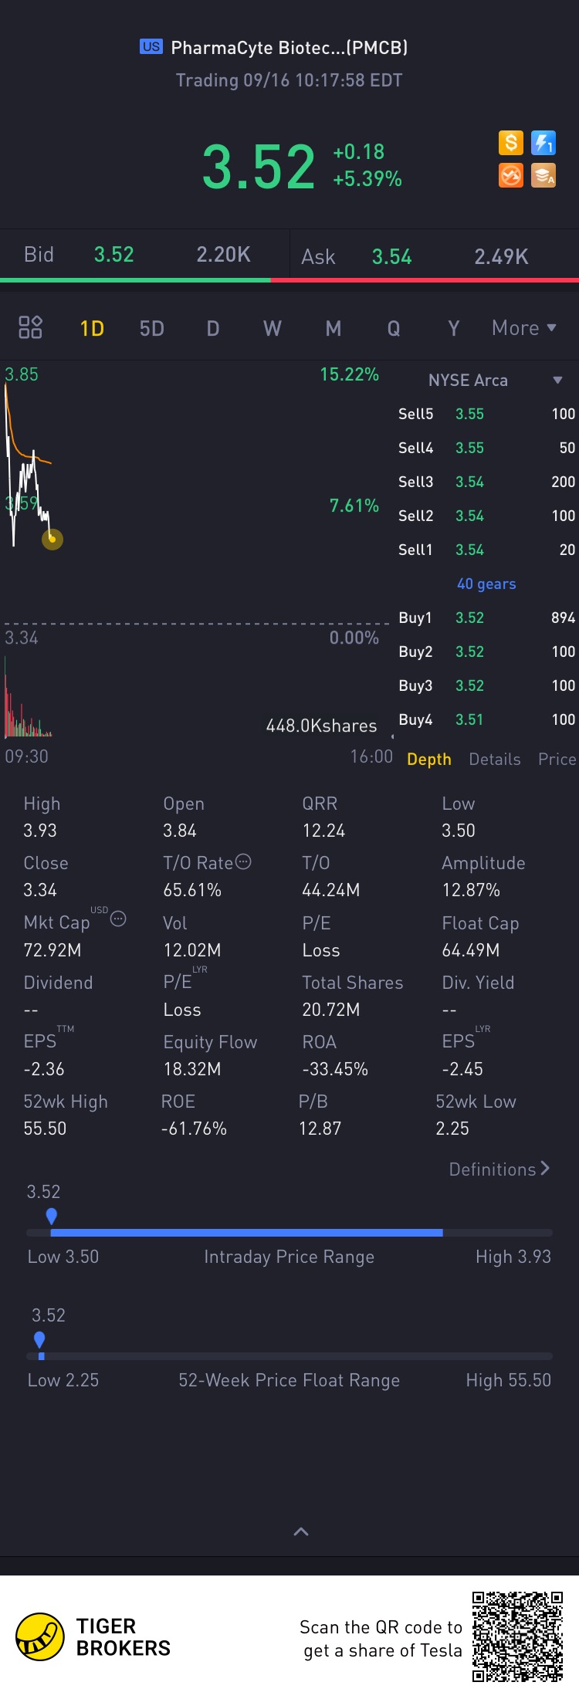This screenshot has width=579, height=1699.
Task: Tap the Amplitude value 12.87%
Action: pos(471,890)
